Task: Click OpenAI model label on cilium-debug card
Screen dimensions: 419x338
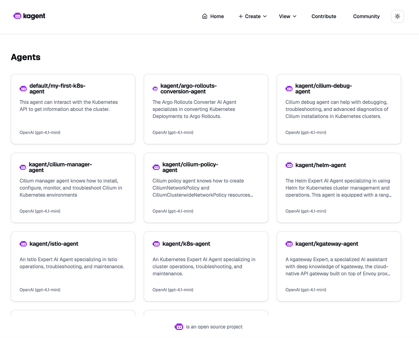Action: click(x=306, y=132)
